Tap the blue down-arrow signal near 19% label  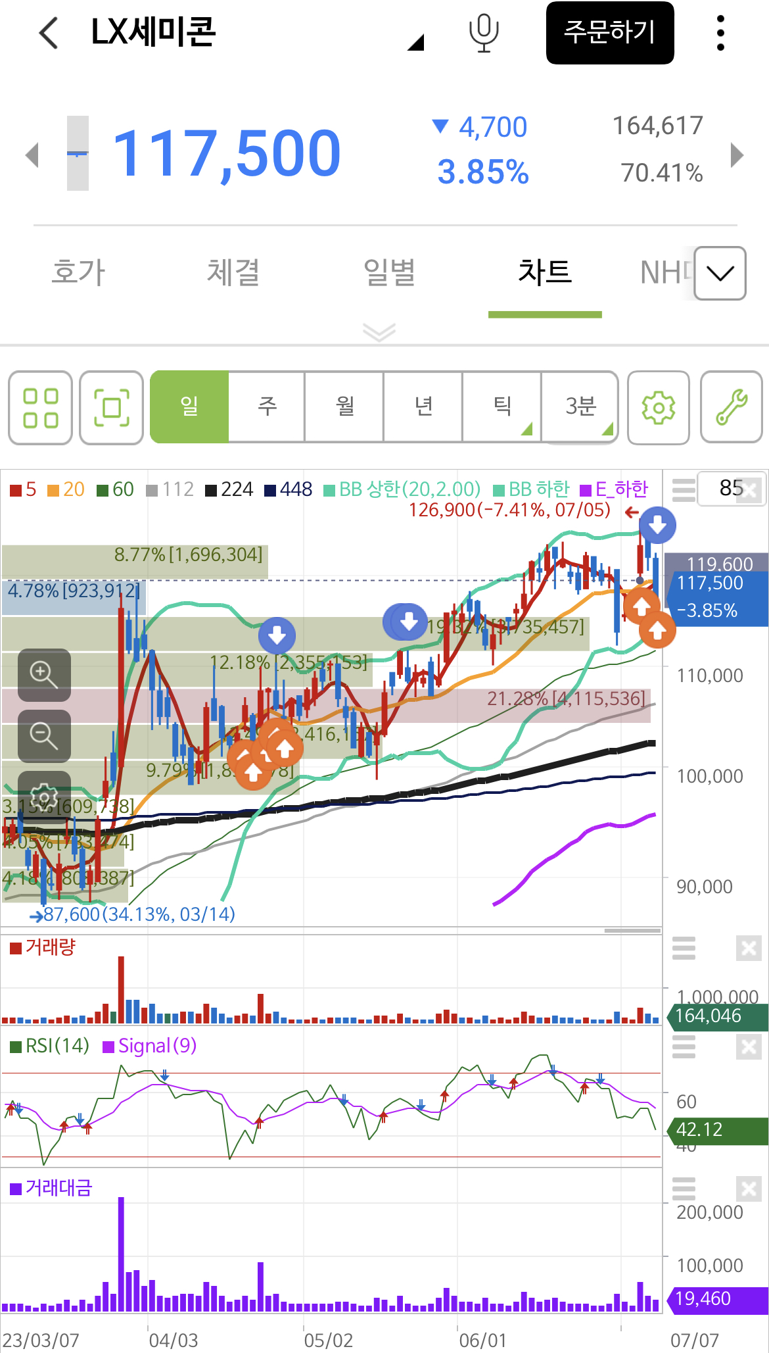[408, 621]
